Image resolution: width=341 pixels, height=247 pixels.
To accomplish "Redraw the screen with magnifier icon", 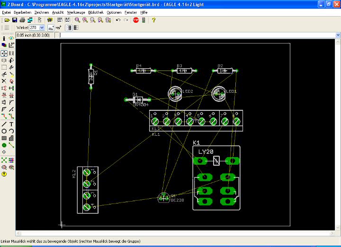I will [100, 20].
